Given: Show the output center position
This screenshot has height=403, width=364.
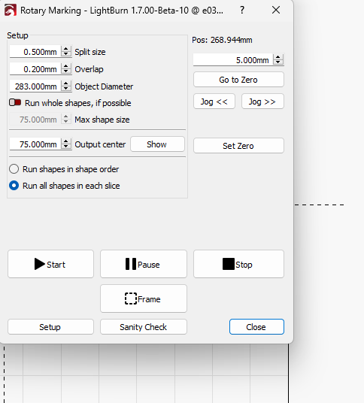Looking at the screenshot, I should pos(157,144).
